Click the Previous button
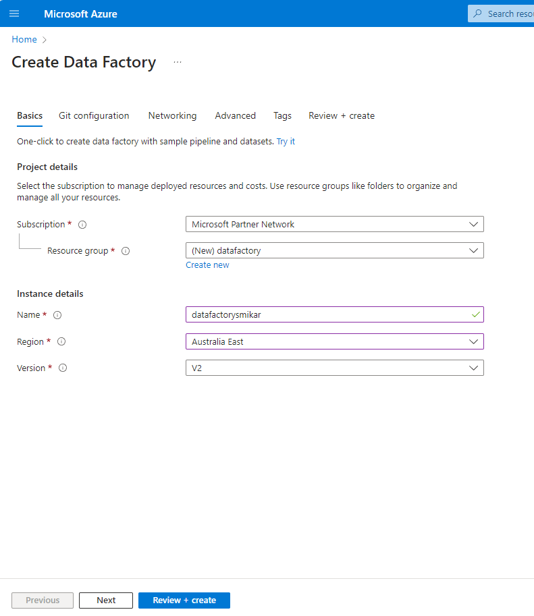534x616 pixels. pyautogui.click(x=43, y=600)
